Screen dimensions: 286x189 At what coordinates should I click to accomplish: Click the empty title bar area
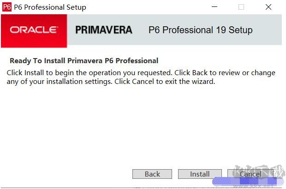point(148,7)
